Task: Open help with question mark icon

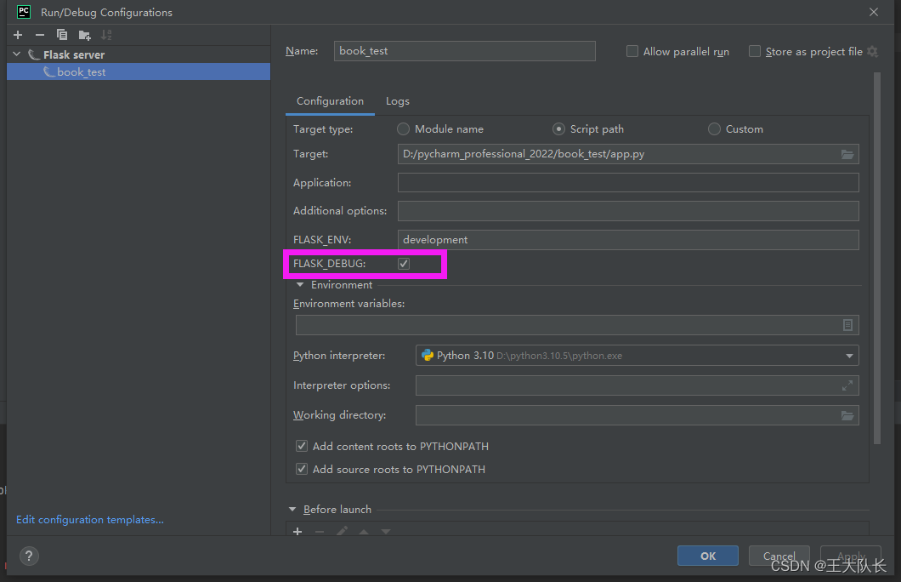Action: pos(29,556)
